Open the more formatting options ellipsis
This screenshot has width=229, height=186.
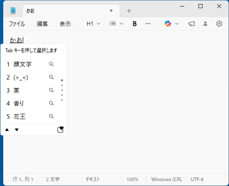coord(148,24)
